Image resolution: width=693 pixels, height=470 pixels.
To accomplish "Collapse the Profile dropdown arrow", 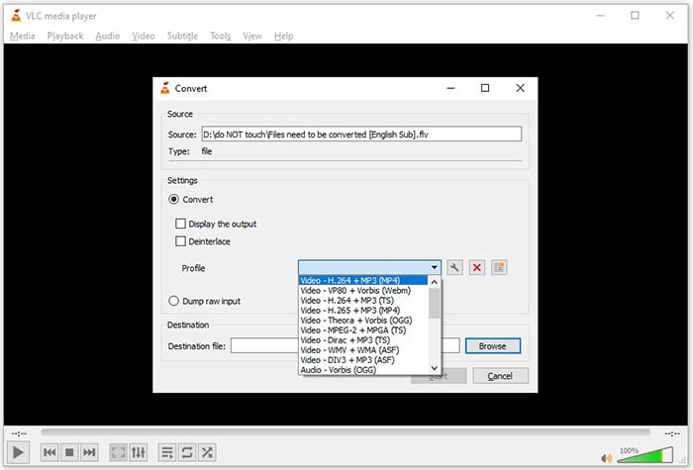I will click(434, 268).
